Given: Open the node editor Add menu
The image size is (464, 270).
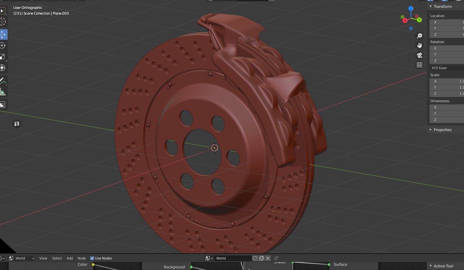Looking at the screenshot, I should (70, 258).
